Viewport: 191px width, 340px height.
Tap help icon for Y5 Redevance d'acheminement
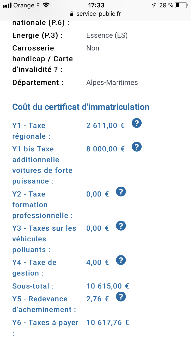[x=121, y=297]
